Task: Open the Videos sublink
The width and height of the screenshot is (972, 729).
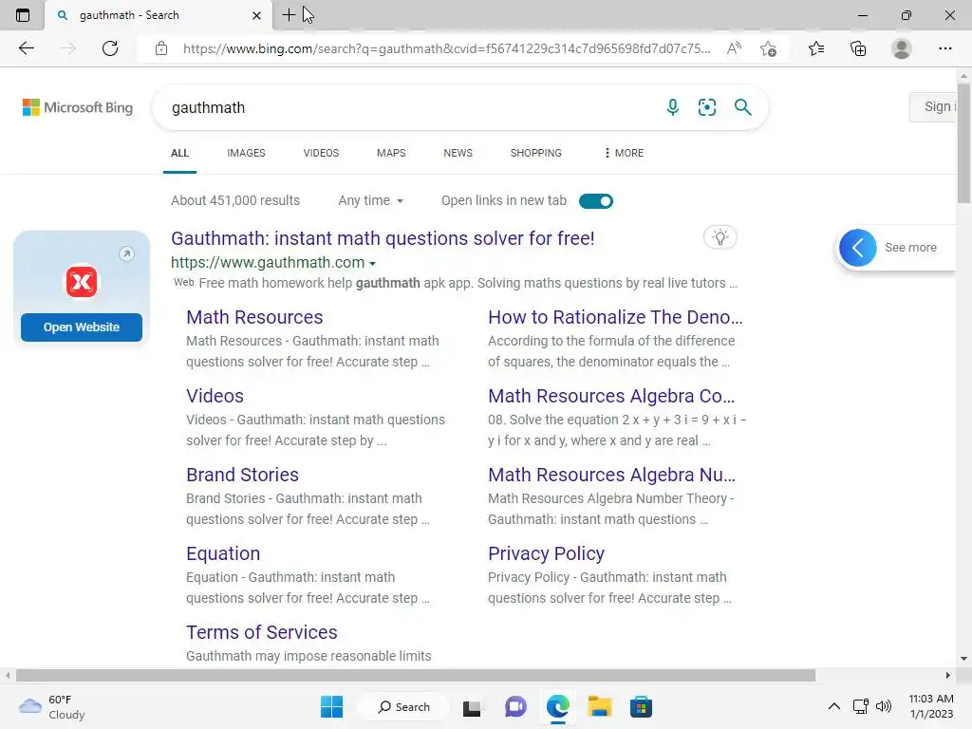Action: 215,396
